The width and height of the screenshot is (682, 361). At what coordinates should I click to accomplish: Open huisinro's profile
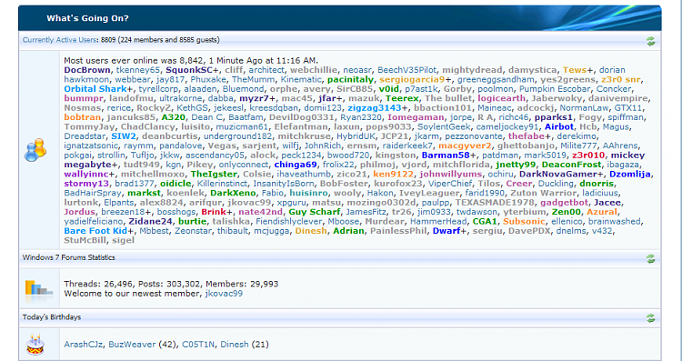click(x=309, y=193)
